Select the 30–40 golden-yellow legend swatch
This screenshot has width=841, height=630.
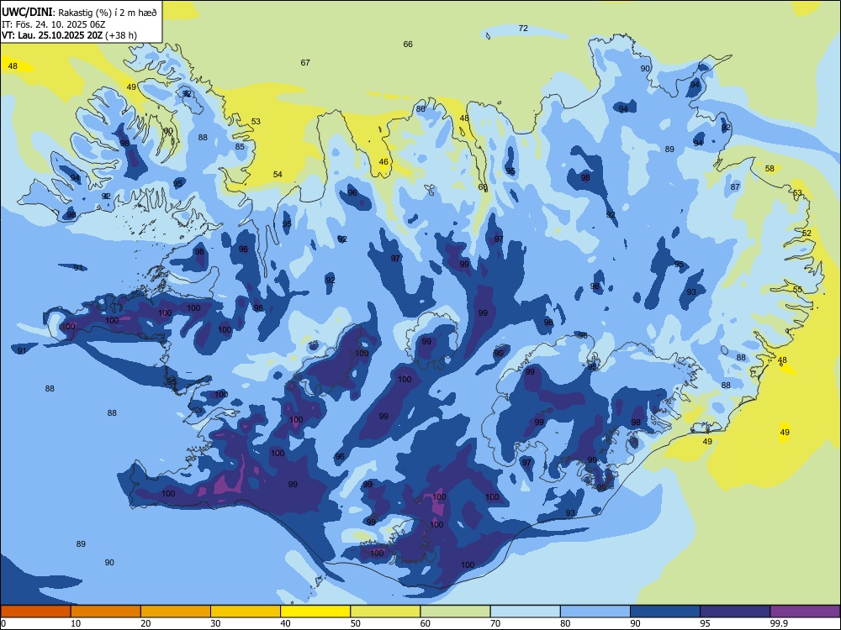(246, 612)
